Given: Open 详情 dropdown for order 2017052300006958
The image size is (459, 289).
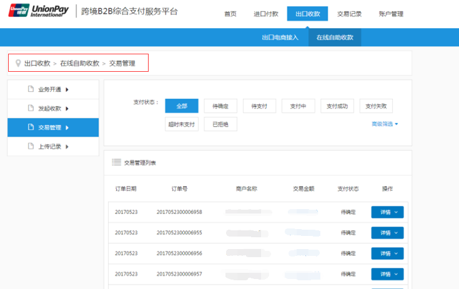Looking at the screenshot, I should point(387,212).
